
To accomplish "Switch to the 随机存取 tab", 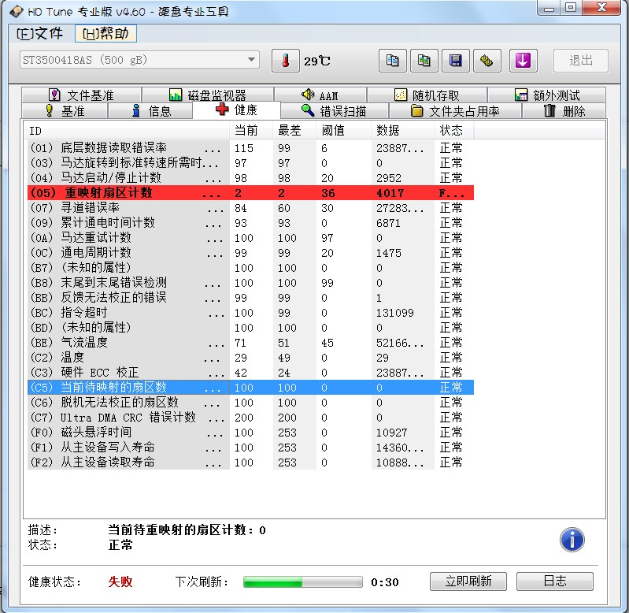I will (427, 95).
